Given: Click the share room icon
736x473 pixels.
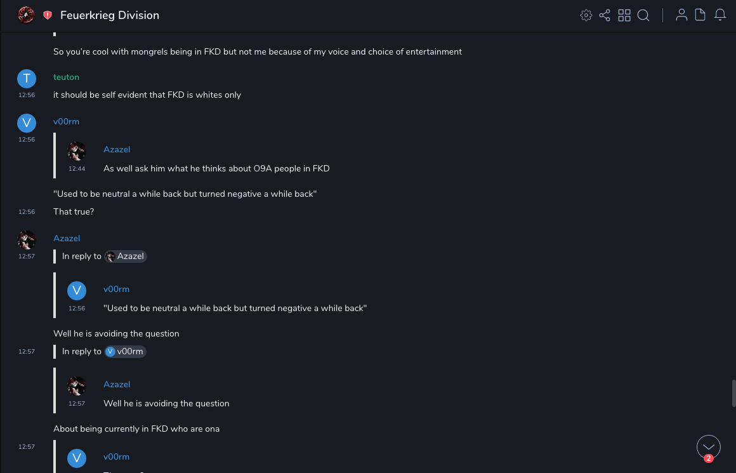Looking at the screenshot, I should point(605,15).
